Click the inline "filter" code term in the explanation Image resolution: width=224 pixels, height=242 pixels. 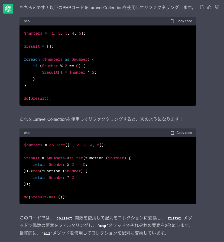(174, 218)
